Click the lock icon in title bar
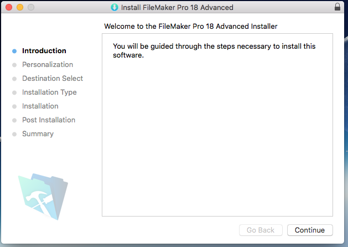 (x=337, y=7)
